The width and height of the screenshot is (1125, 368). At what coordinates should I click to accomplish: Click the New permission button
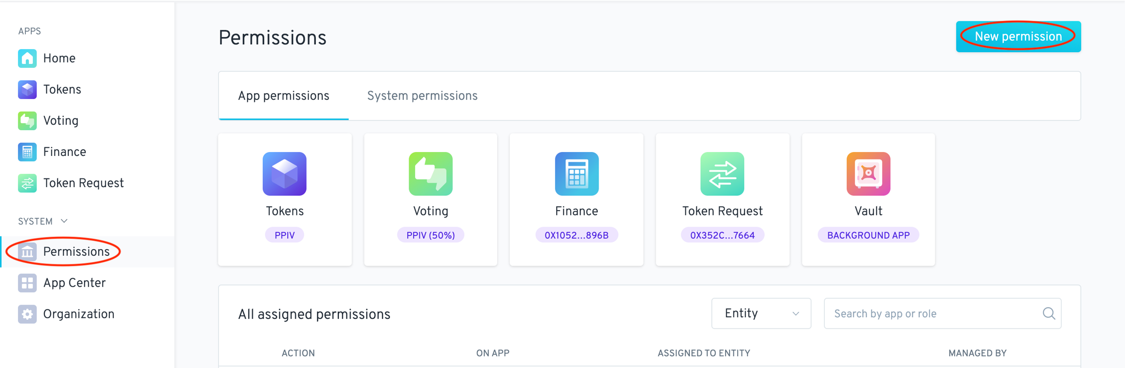tap(1018, 37)
